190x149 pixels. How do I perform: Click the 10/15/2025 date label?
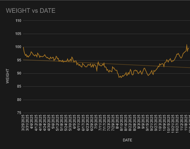pos(169,124)
